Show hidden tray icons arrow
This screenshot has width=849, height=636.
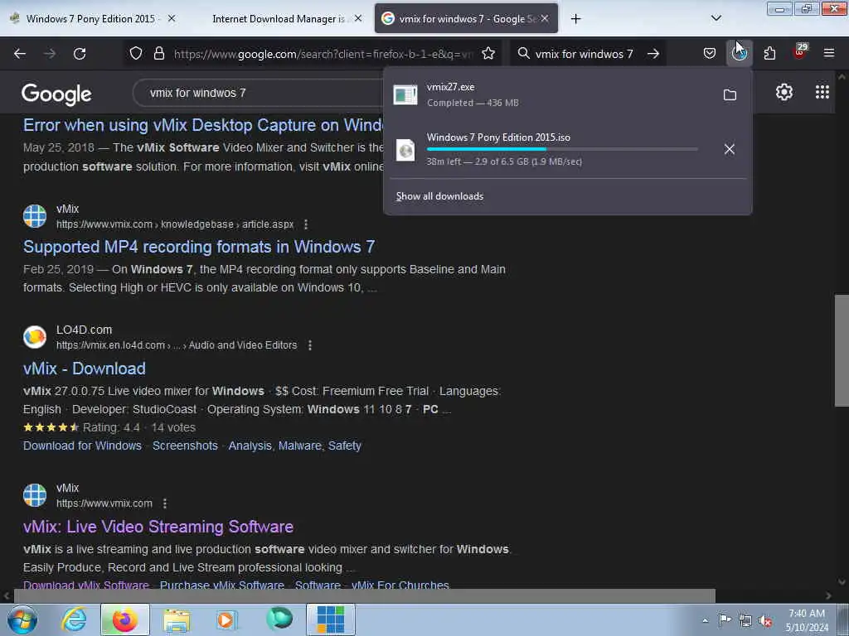(705, 620)
